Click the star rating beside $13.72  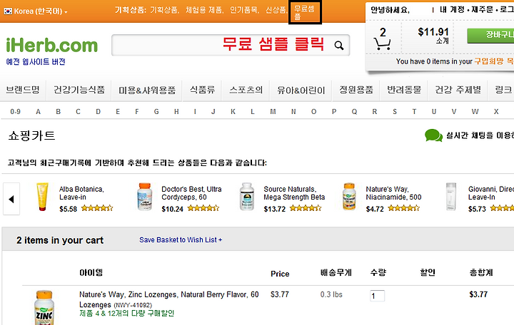coord(306,208)
